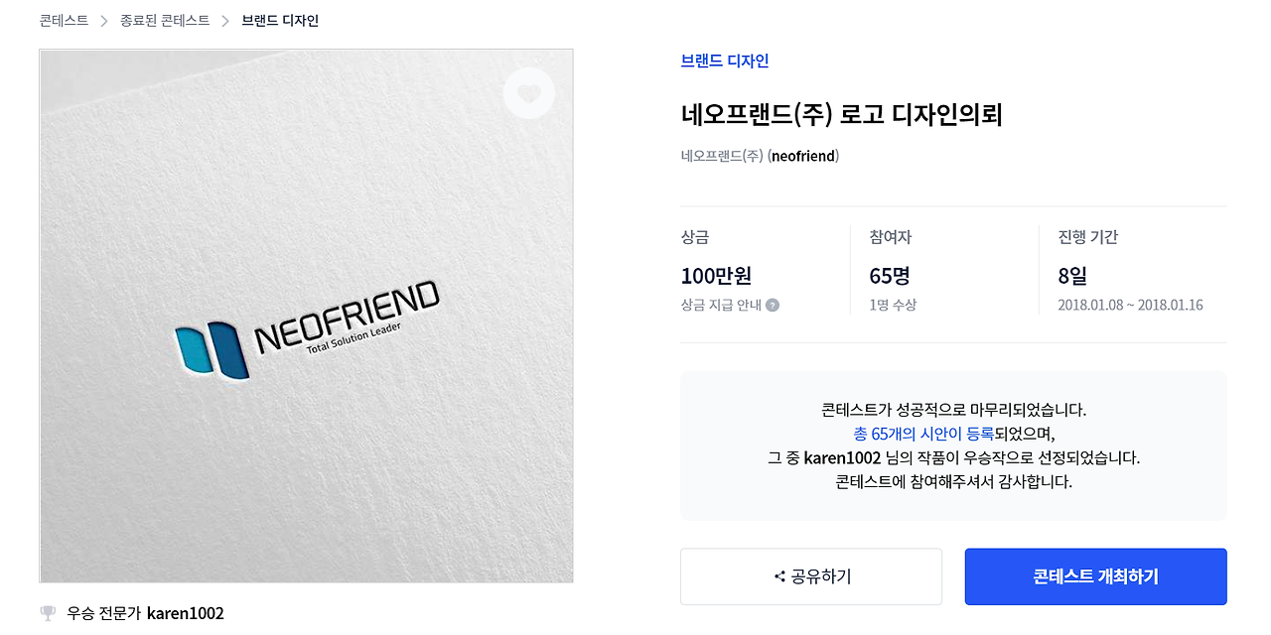Open the blue 브랜드 디자인 category link
This screenshot has width=1271, height=635.
pos(725,61)
